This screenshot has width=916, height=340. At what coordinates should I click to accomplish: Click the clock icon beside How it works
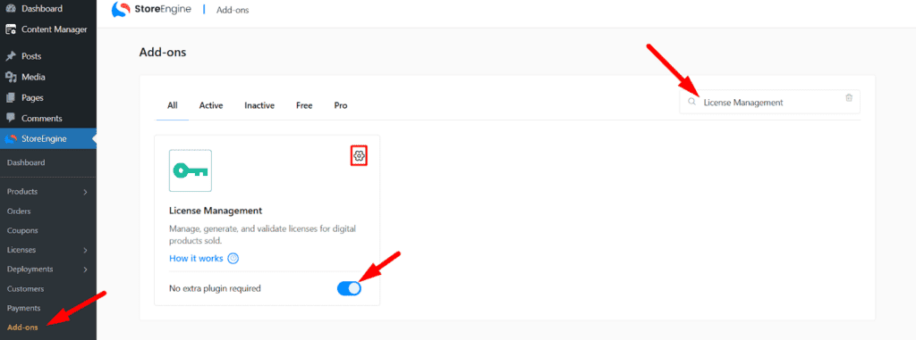pyautogui.click(x=233, y=259)
